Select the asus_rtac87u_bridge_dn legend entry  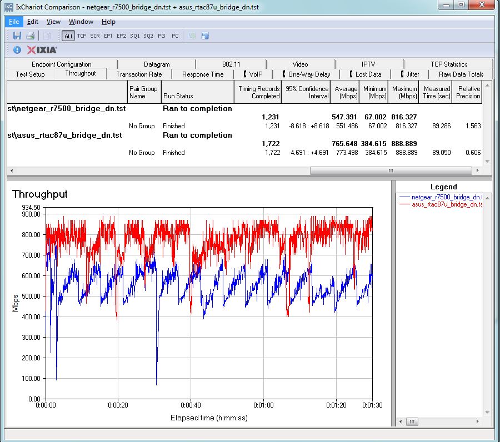(441, 204)
